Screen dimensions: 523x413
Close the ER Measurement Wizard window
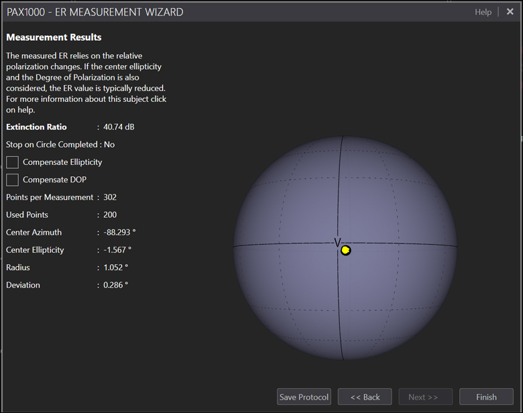point(510,12)
